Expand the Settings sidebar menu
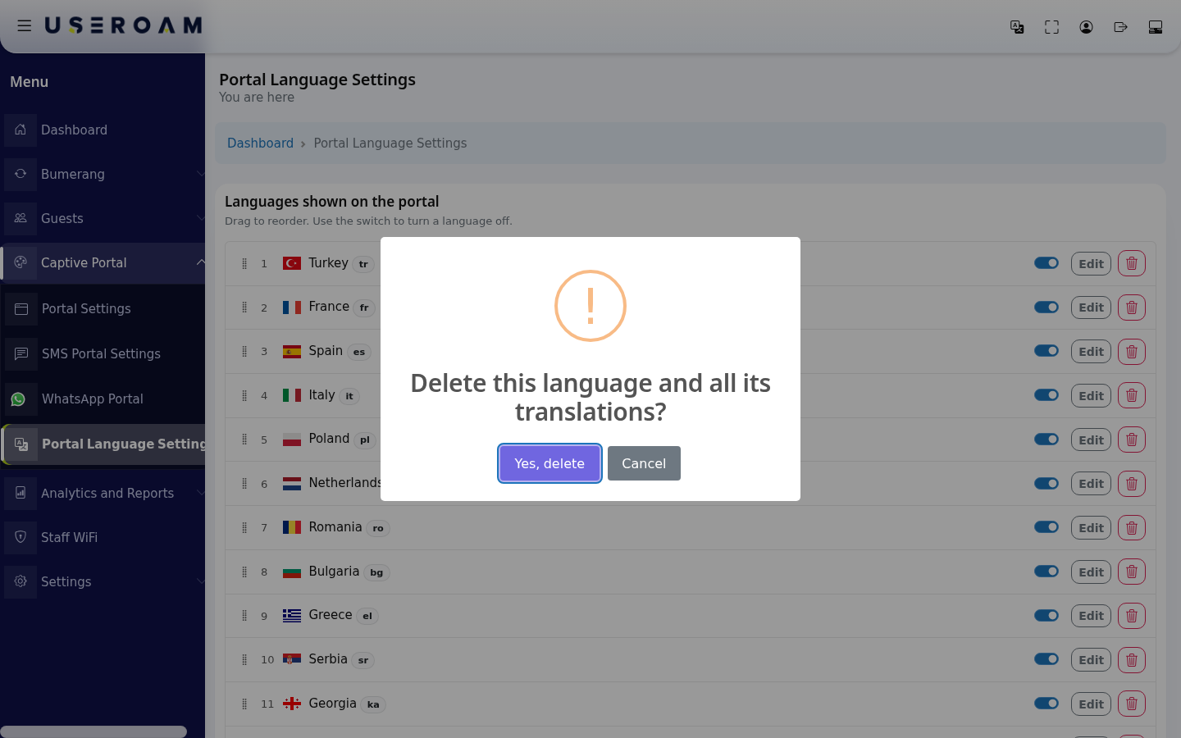 pos(103,581)
